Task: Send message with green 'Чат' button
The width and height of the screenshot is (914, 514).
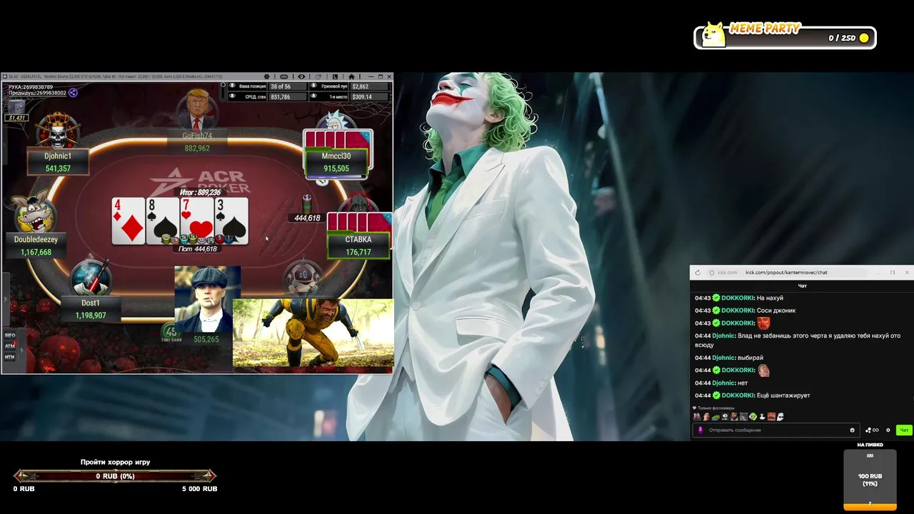Action: (x=904, y=430)
